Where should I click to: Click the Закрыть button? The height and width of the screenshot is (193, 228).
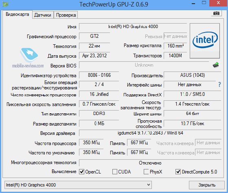pyautogui.click(x=207, y=185)
